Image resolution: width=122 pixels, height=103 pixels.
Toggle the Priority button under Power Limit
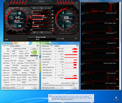point(45,17)
